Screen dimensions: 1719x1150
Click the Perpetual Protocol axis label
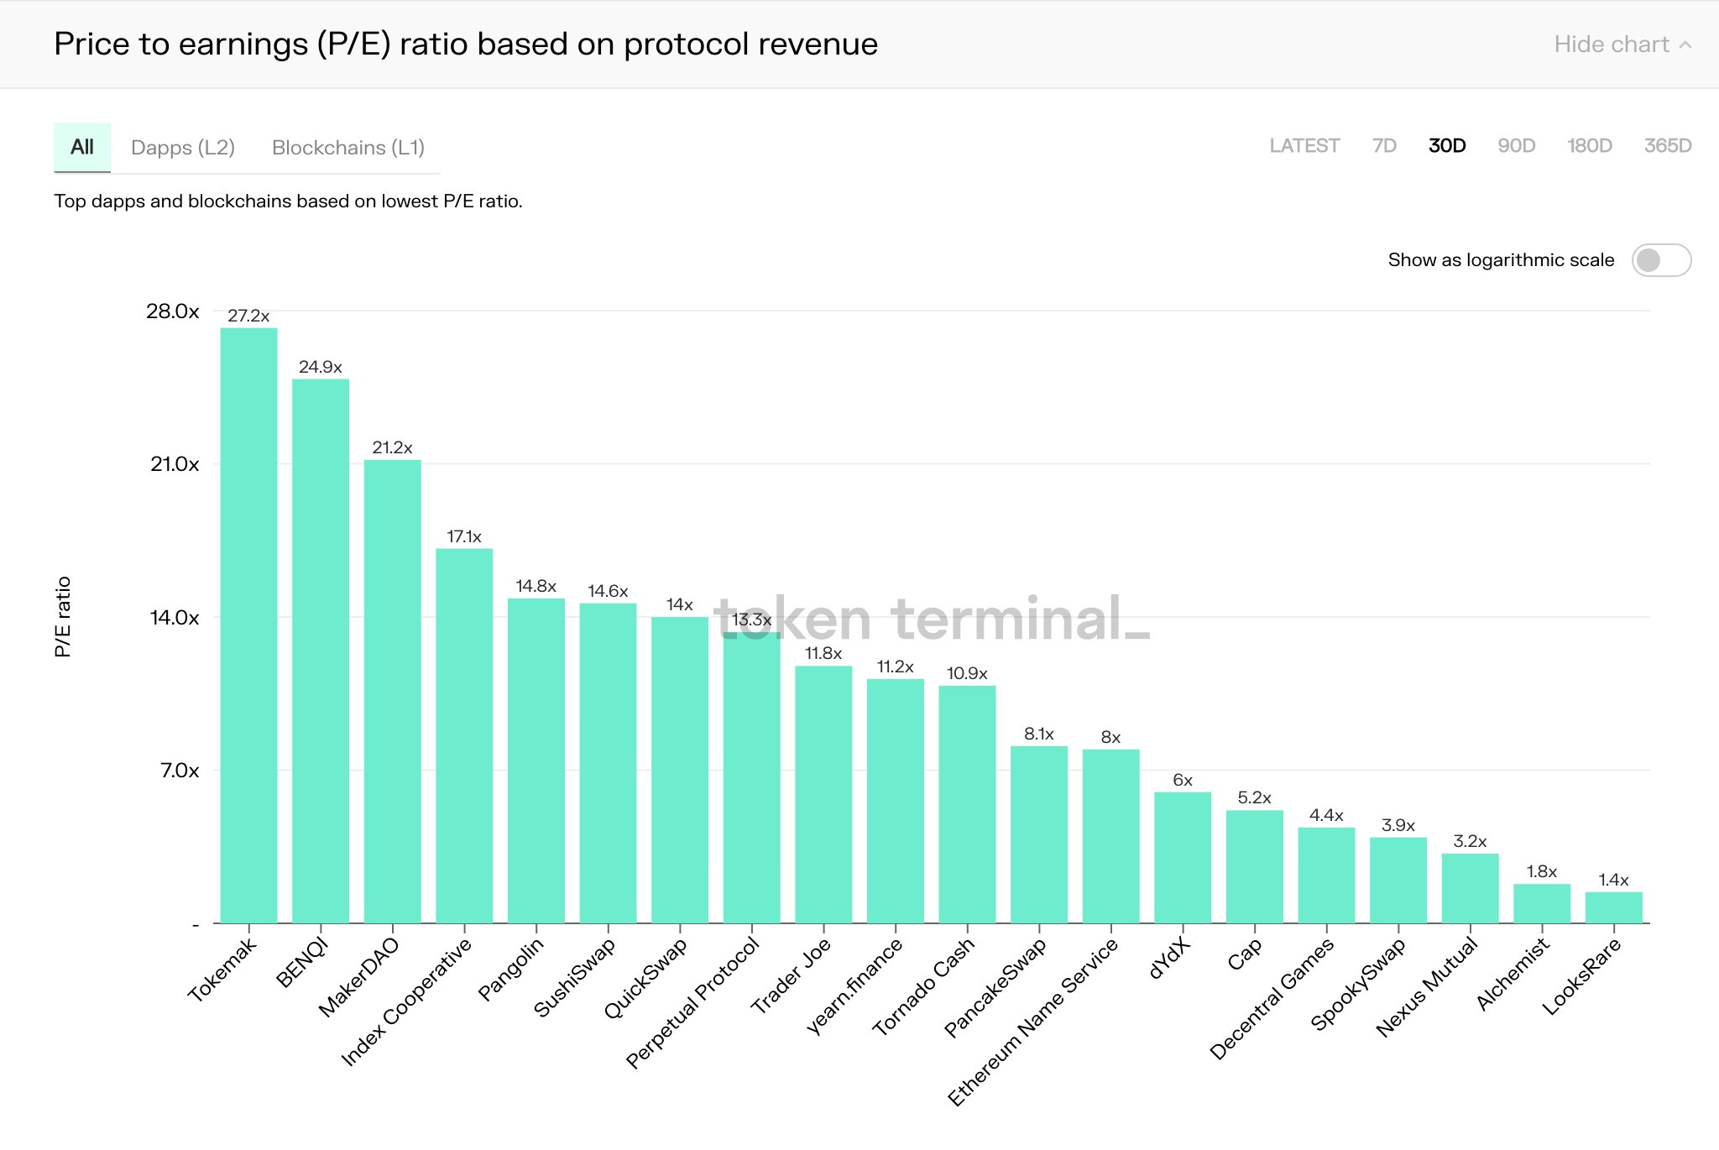(692, 1002)
